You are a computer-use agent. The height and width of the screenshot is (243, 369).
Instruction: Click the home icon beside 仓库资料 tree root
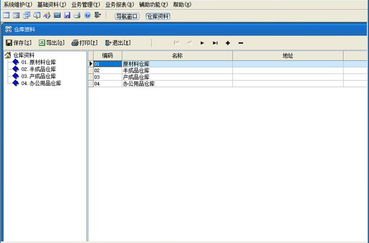(x=8, y=55)
